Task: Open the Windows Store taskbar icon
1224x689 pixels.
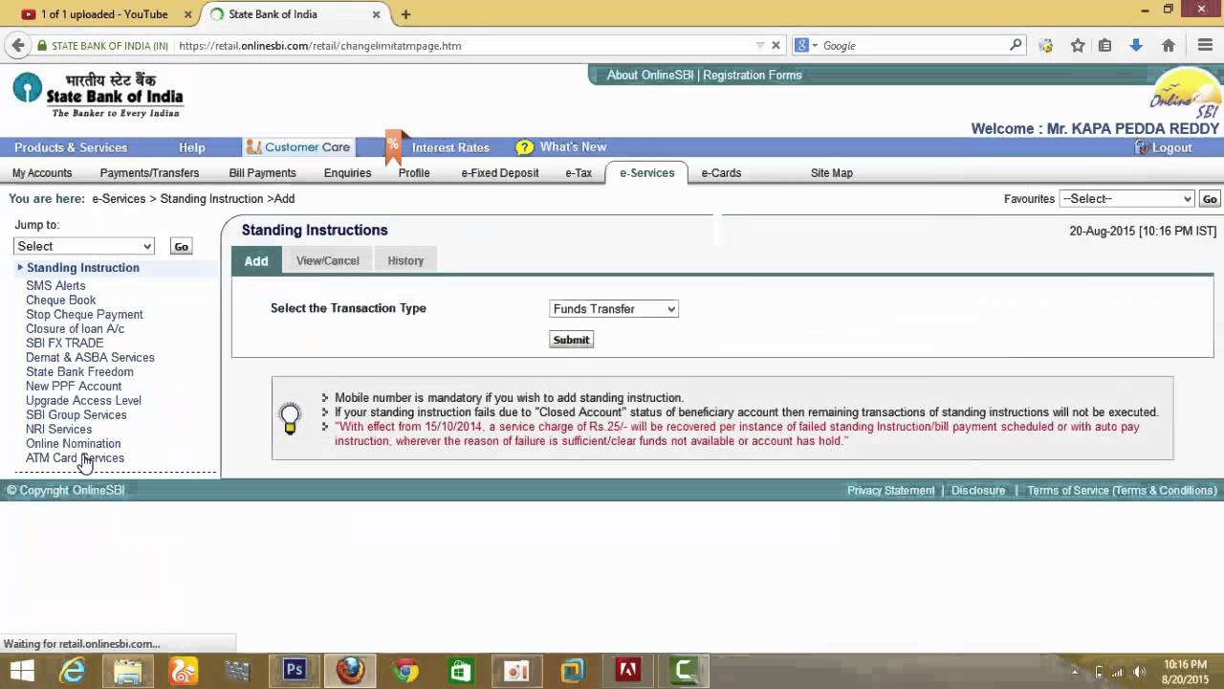Action: 461,671
